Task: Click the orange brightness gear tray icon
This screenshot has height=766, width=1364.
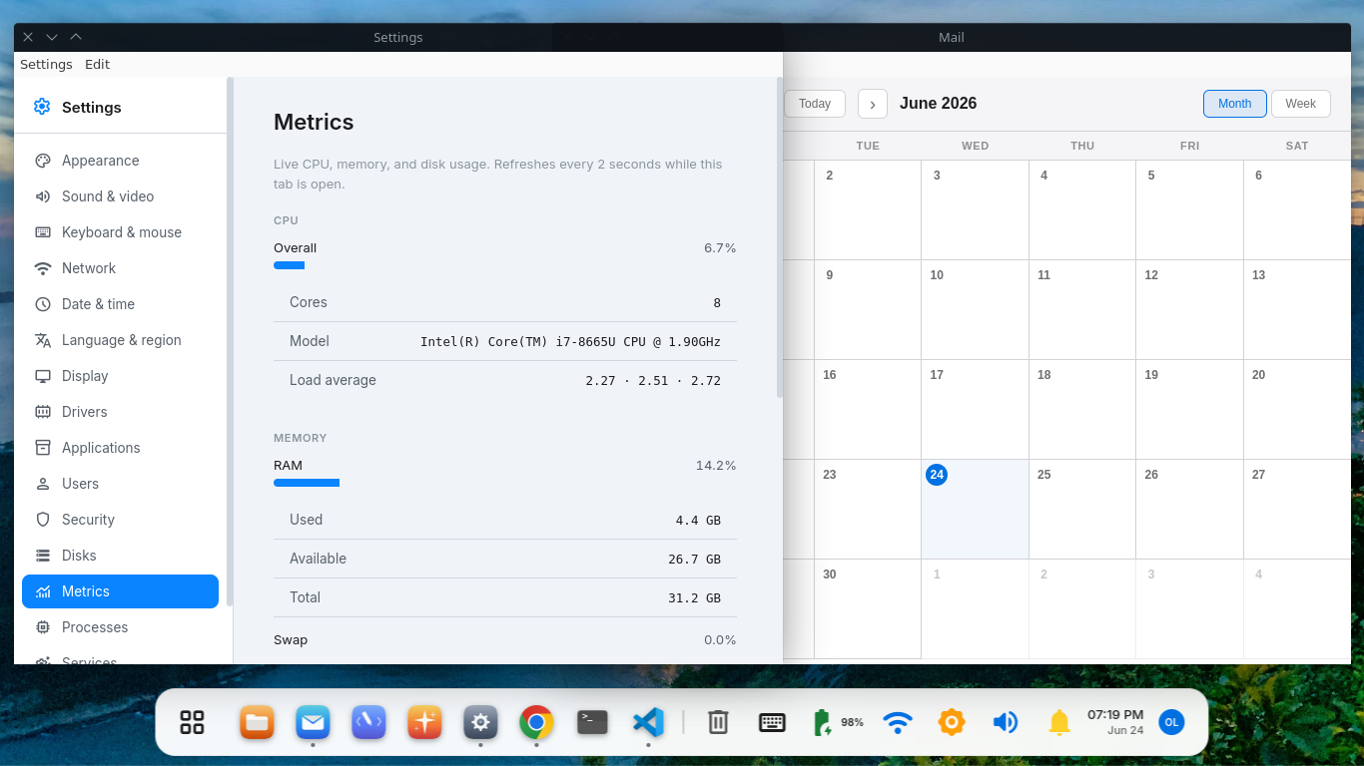Action: [x=952, y=722]
